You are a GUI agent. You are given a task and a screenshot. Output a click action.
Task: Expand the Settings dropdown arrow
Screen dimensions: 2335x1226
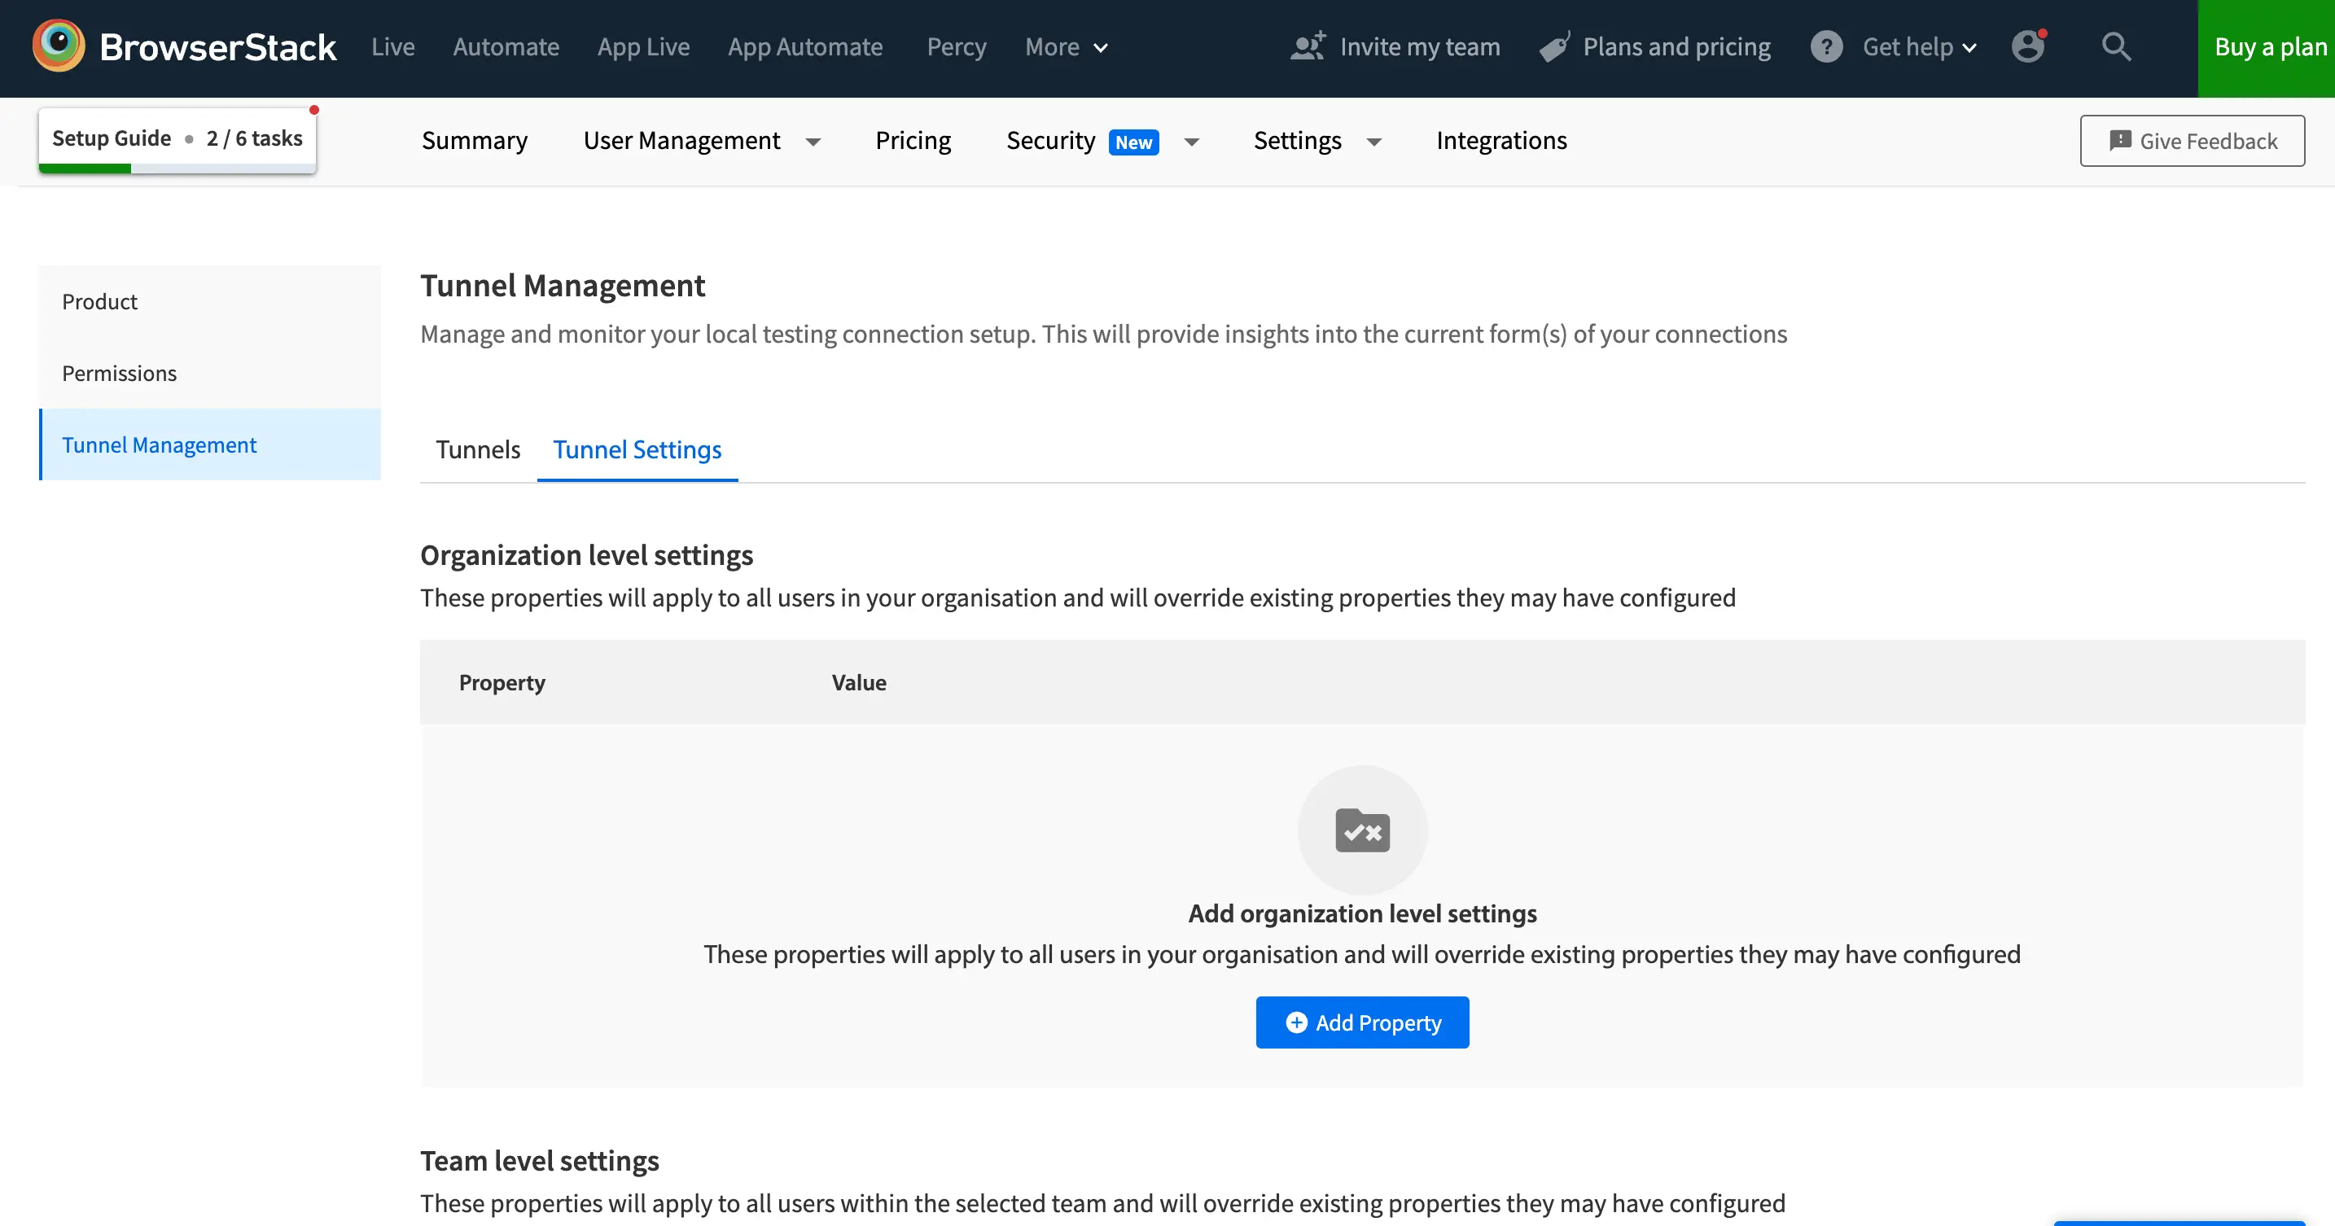click(x=1373, y=142)
